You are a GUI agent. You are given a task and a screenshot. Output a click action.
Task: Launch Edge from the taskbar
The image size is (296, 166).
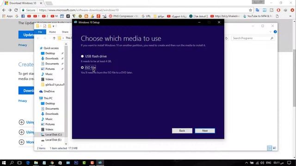tap(28, 163)
